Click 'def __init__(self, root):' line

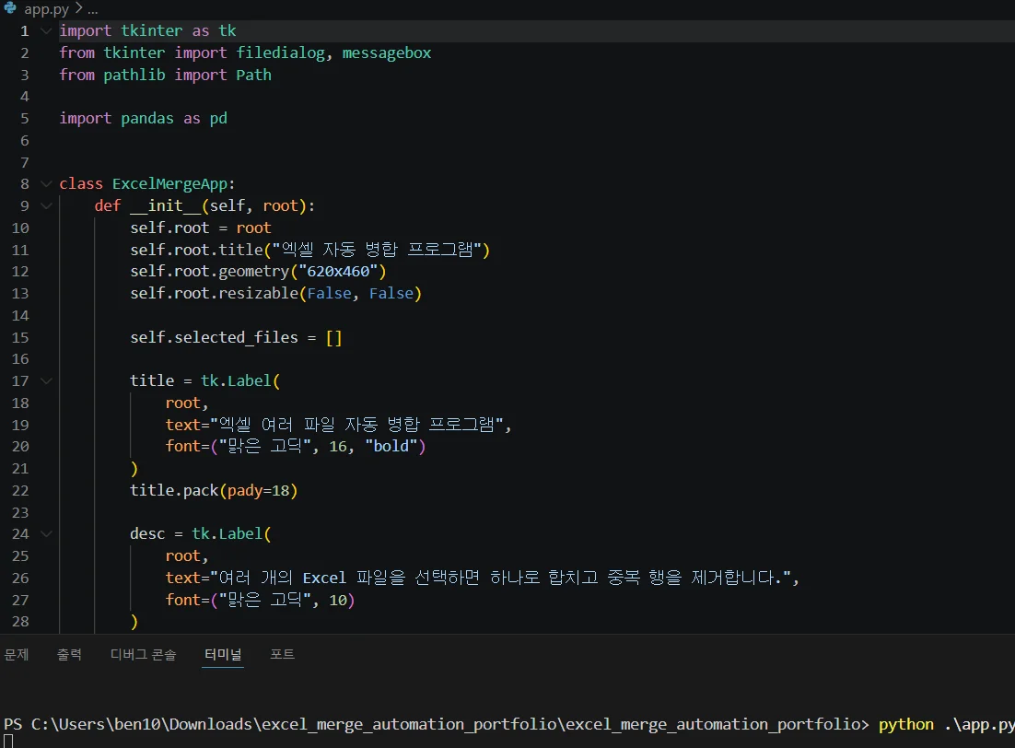(x=204, y=206)
